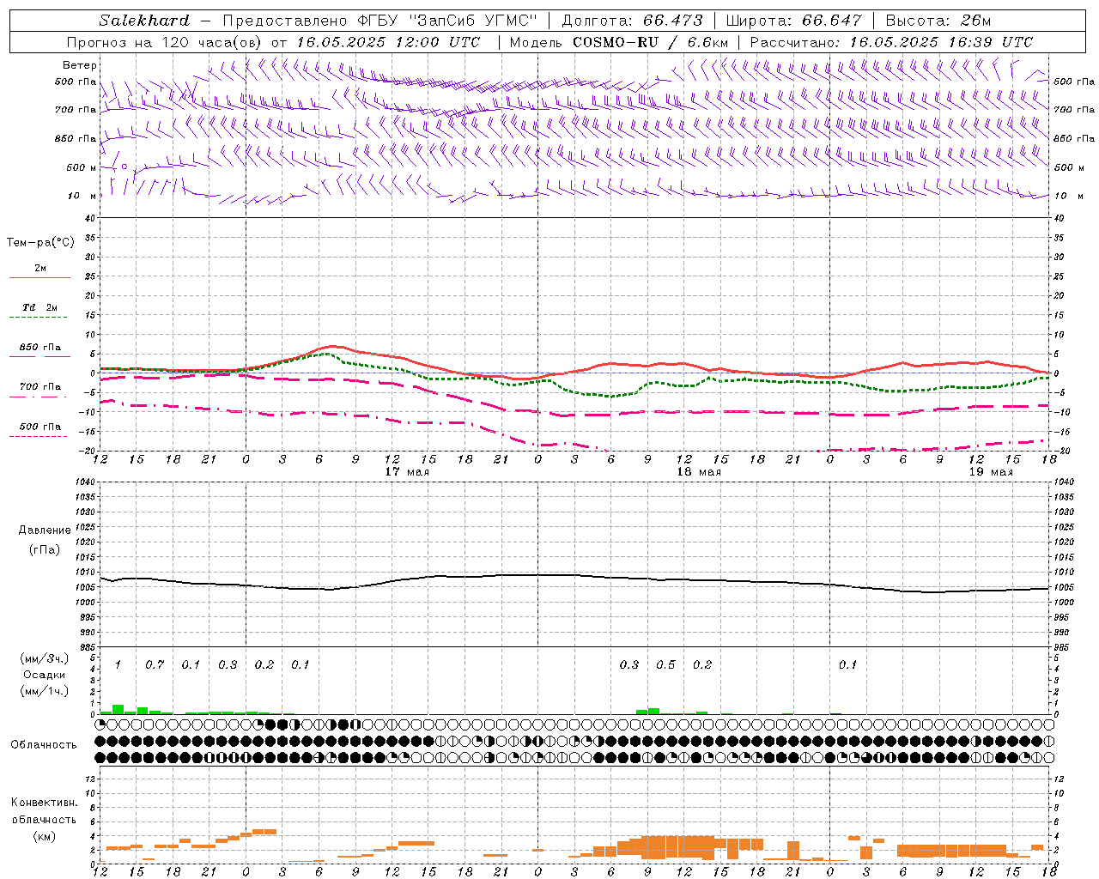
Task: Click the Прогноз на 120 часа(ов) text
Action: (167, 42)
